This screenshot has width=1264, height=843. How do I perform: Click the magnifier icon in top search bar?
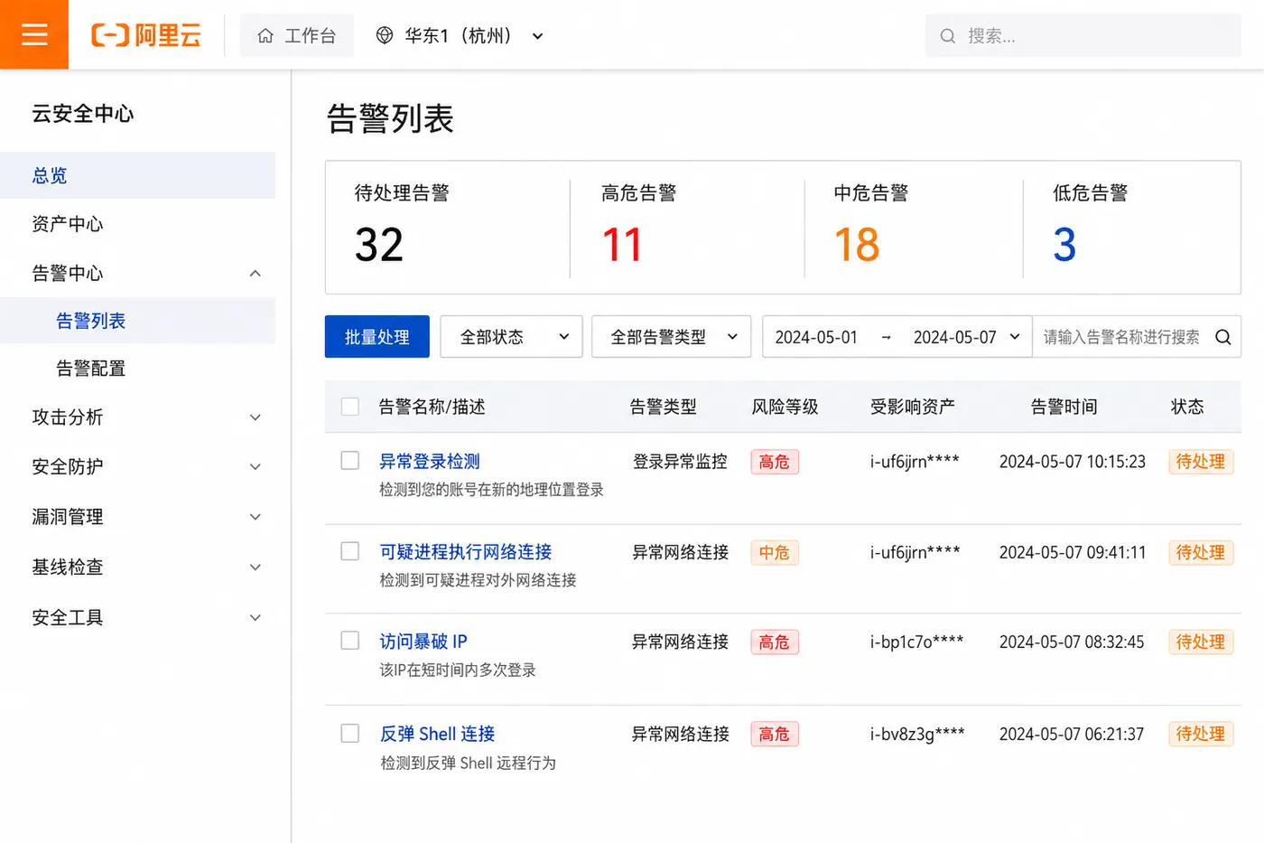(x=947, y=36)
